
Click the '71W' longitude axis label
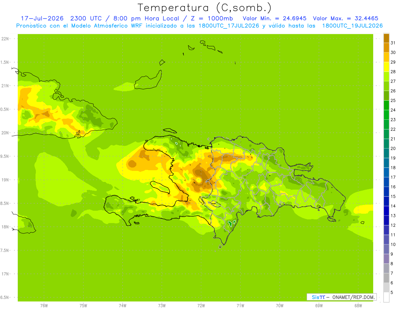240,306
